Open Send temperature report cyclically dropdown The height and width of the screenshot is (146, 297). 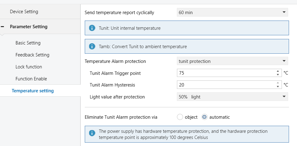[232, 13]
